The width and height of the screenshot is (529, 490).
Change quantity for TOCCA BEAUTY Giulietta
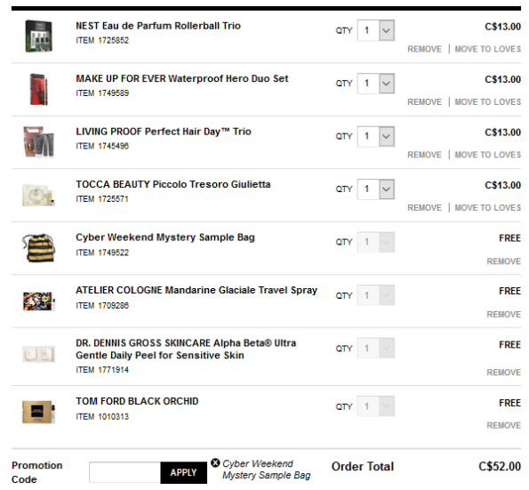376,189
